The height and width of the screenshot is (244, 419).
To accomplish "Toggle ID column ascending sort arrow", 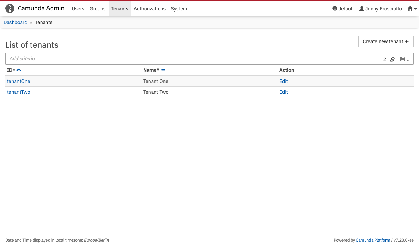I will (19, 70).
